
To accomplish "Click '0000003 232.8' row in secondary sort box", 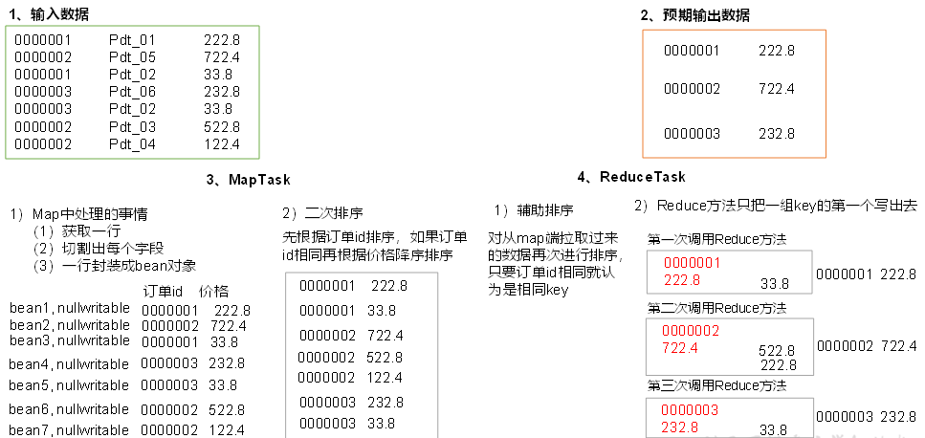I will click(x=352, y=403).
